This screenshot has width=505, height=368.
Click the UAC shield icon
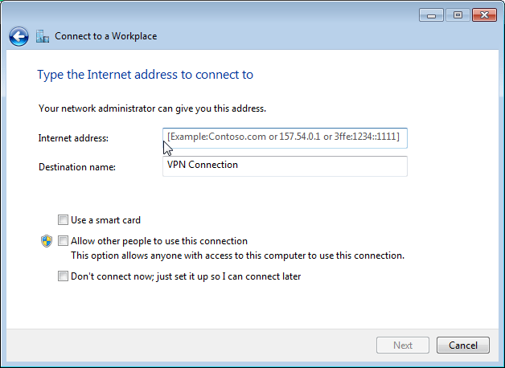[47, 241]
